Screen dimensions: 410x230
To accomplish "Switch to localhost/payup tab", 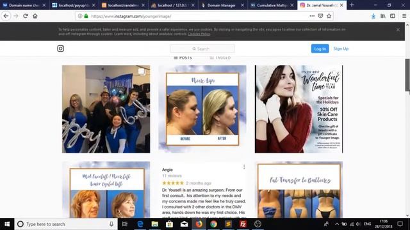I will (74, 5).
